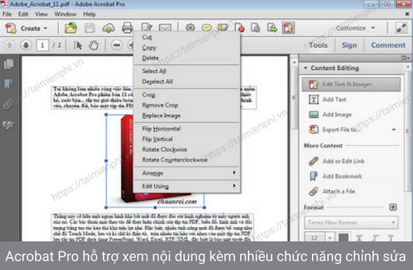The width and height of the screenshot is (413, 270).
Task: Save the file with floppy icon
Action: pyautogui.click(x=90, y=28)
